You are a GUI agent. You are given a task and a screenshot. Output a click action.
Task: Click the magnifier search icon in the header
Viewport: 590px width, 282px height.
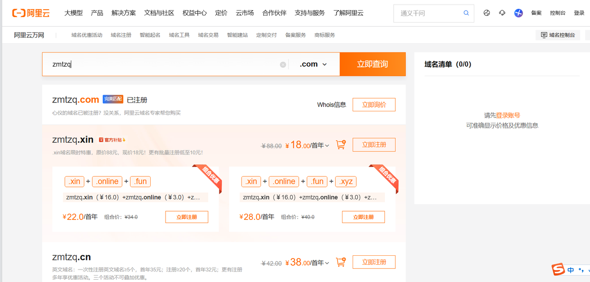[x=466, y=13]
